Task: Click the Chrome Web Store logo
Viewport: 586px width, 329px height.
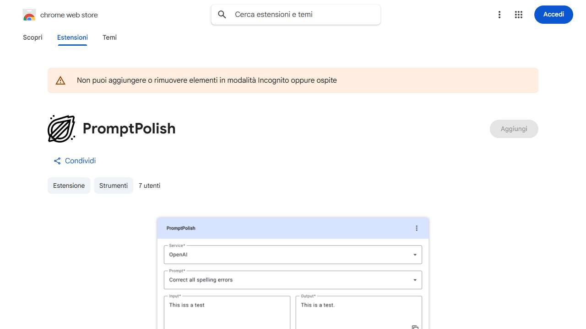Action: pyautogui.click(x=29, y=14)
